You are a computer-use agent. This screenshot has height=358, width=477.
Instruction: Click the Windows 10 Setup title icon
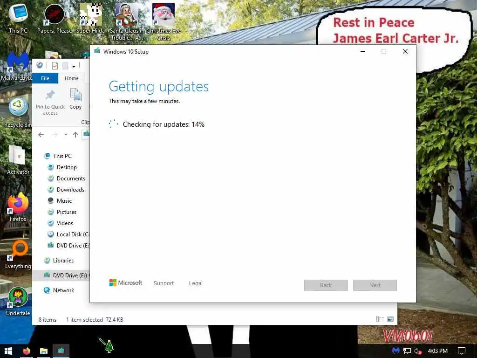(97, 51)
